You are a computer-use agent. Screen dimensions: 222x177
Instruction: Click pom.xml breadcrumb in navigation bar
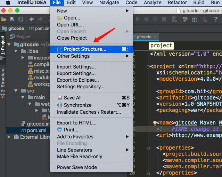pyautogui.click(x=39, y=29)
